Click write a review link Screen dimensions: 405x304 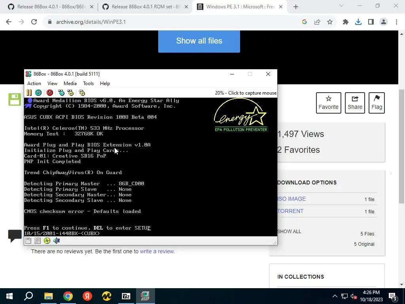157,251
